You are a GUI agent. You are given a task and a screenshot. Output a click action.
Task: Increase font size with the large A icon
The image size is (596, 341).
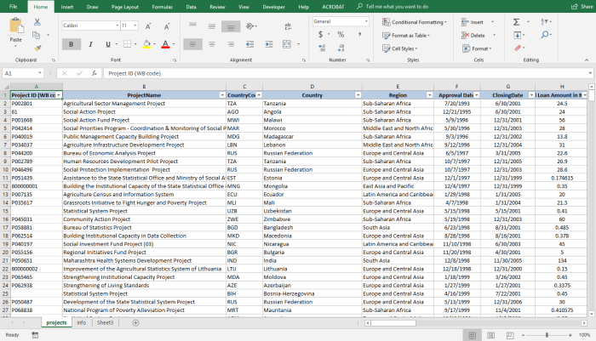pyautogui.click(x=148, y=26)
